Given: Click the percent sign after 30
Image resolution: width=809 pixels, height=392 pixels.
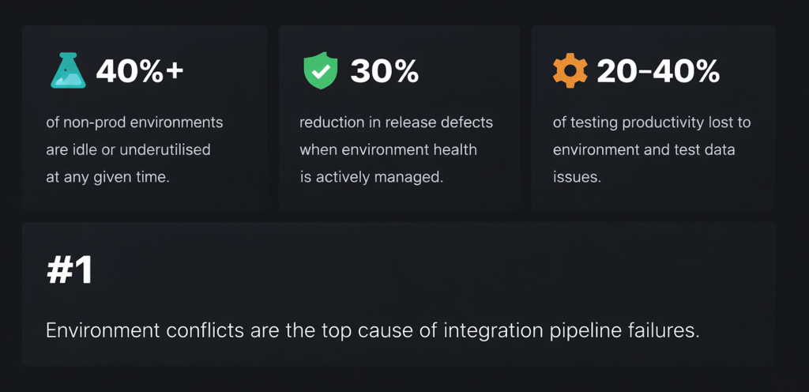Looking at the screenshot, I should (x=405, y=72).
